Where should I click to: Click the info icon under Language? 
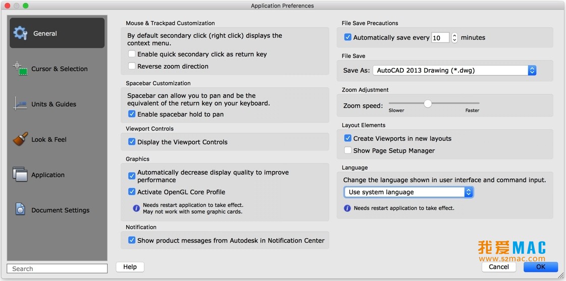pos(347,208)
